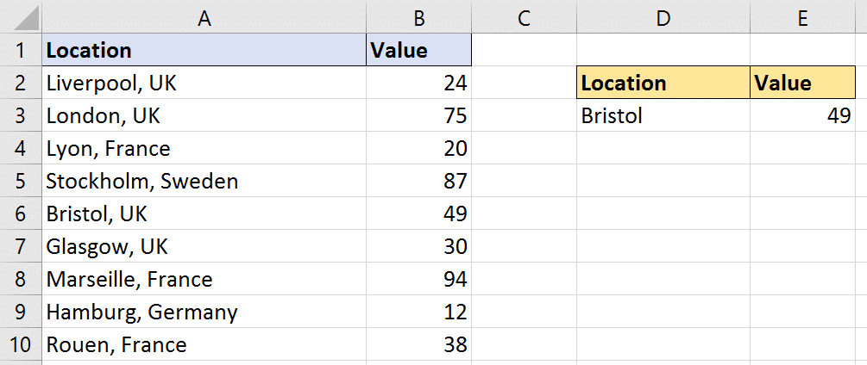Select row 3 header
867x365 pixels.
tap(21, 116)
